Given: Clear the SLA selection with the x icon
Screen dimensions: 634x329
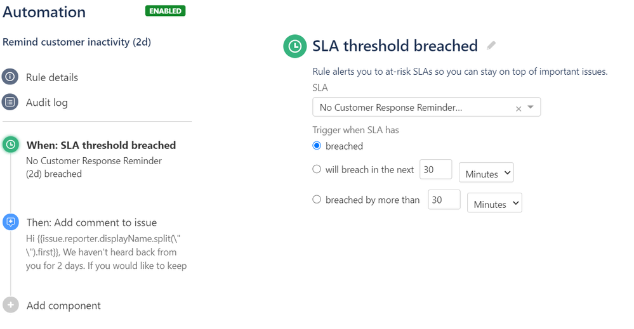Looking at the screenshot, I should pyautogui.click(x=518, y=108).
